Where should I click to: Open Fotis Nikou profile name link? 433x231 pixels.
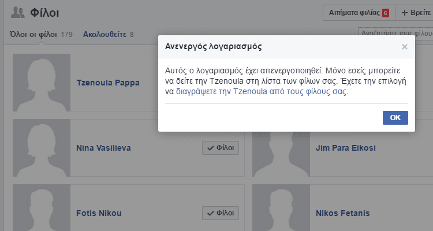(99, 213)
